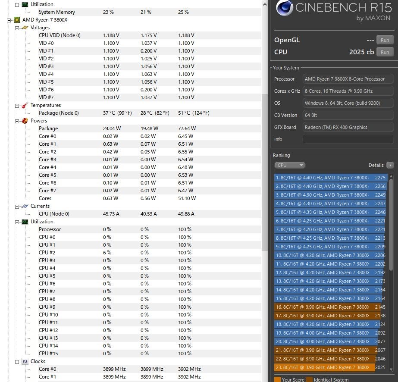Image resolution: width=398 pixels, height=382 pixels.
Task: Select the Core #3 power row
Action: tap(149, 160)
